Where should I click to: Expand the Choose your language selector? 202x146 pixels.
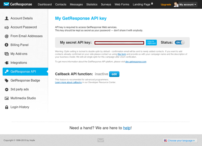pyautogui.click(x=180, y=141)
